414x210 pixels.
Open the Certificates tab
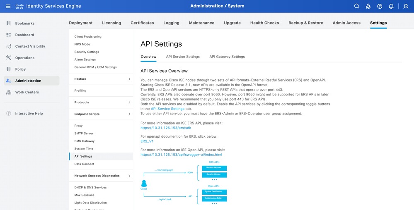(x=143, y=23)
